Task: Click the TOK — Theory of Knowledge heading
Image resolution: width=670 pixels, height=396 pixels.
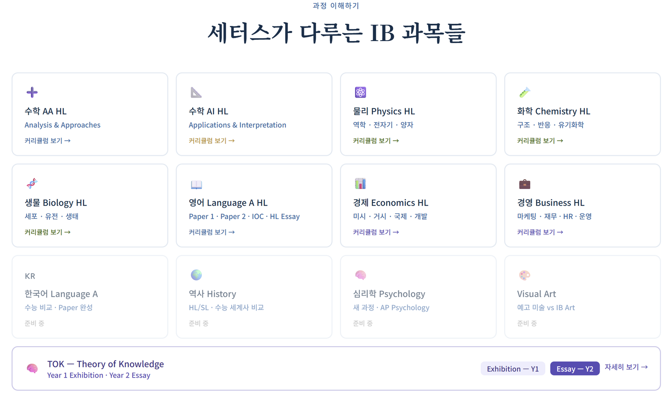Action: (x=106, y=364)
